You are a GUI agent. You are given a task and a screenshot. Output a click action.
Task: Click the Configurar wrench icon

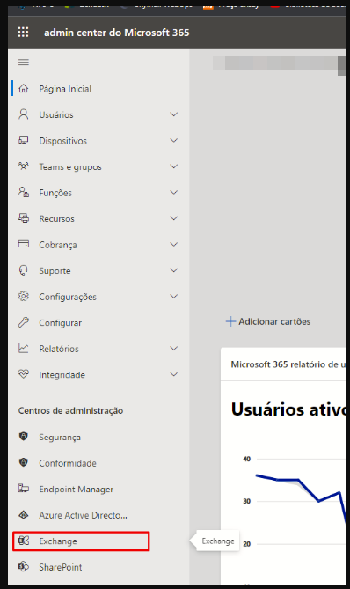24,322
